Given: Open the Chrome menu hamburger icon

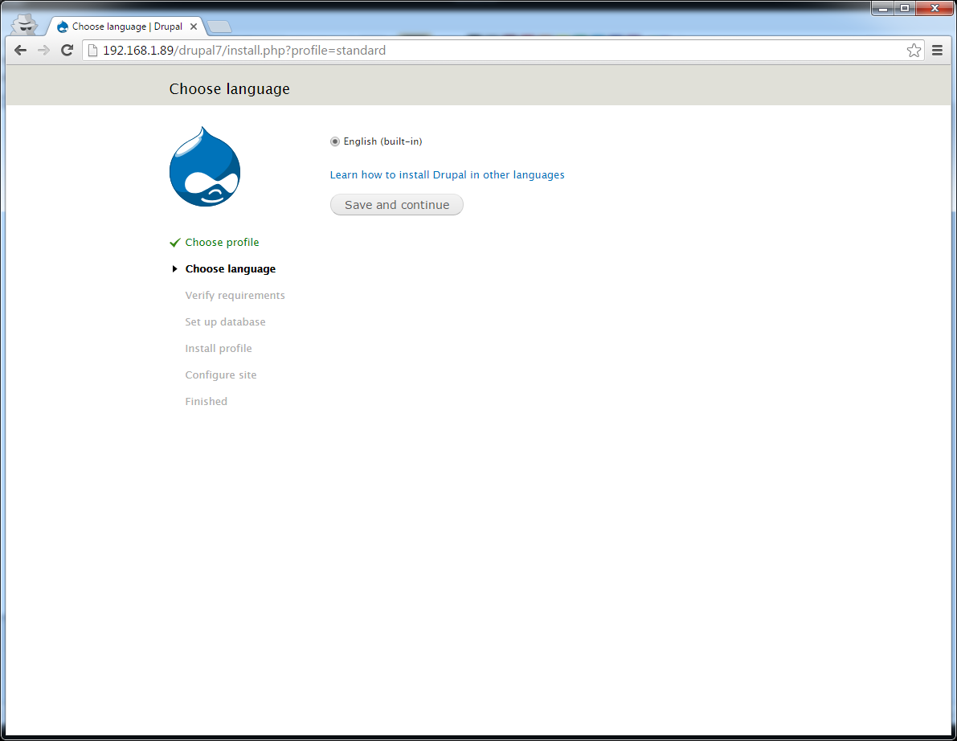Looking at the screenshot, I should click(938, 51).
